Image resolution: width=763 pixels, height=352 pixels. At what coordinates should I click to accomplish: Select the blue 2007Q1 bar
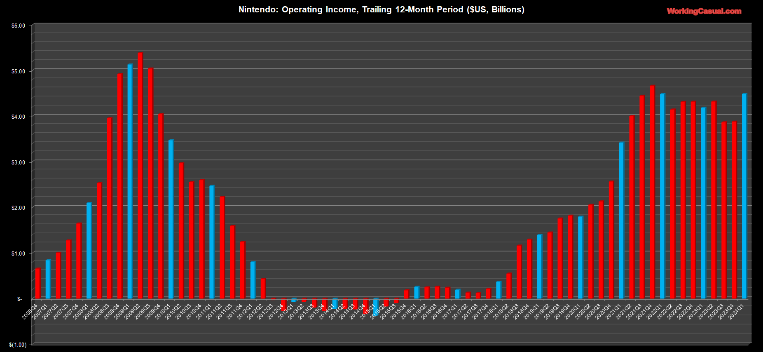[x=48, y=279]
